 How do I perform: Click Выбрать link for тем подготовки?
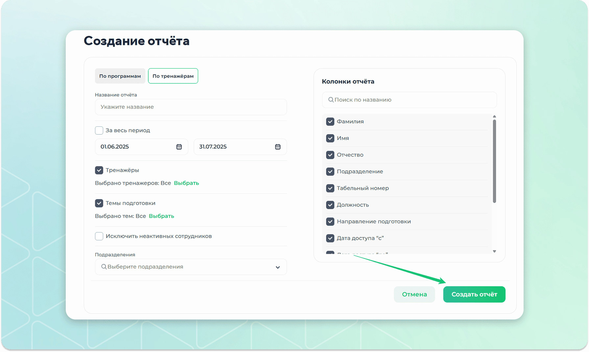(x=161, y=216)
